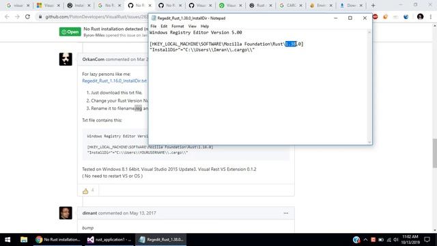Open File Explorer from taskbar

(24, 240)
